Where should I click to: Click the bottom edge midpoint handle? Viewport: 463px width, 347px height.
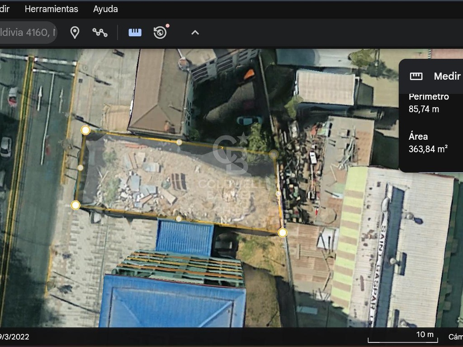[x=179, y=219]
